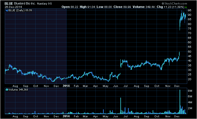This screenshot has width=197, height=119.
Task: Select the Low 88.00 value
Action: 104,7
